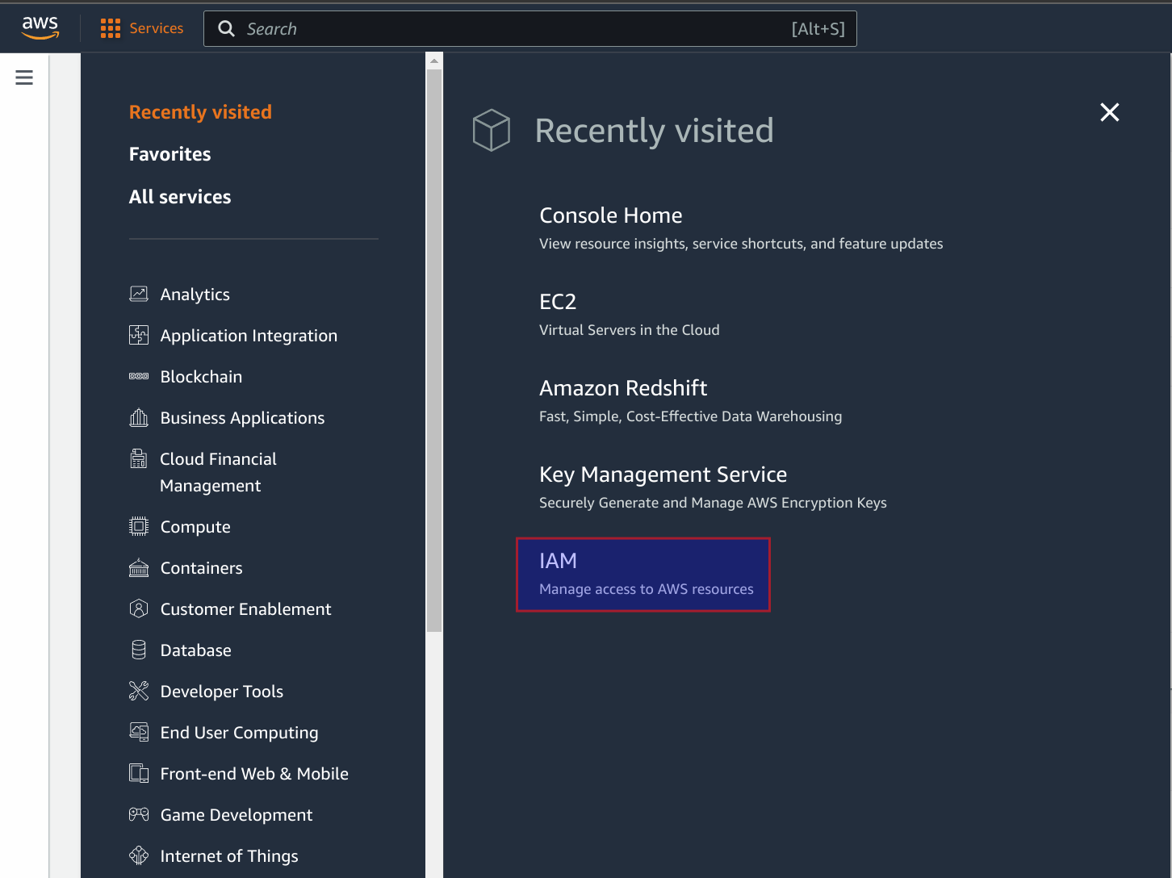Open the hamburger navigation menu
Viewport: 1172px width, 878px height.
24,77
